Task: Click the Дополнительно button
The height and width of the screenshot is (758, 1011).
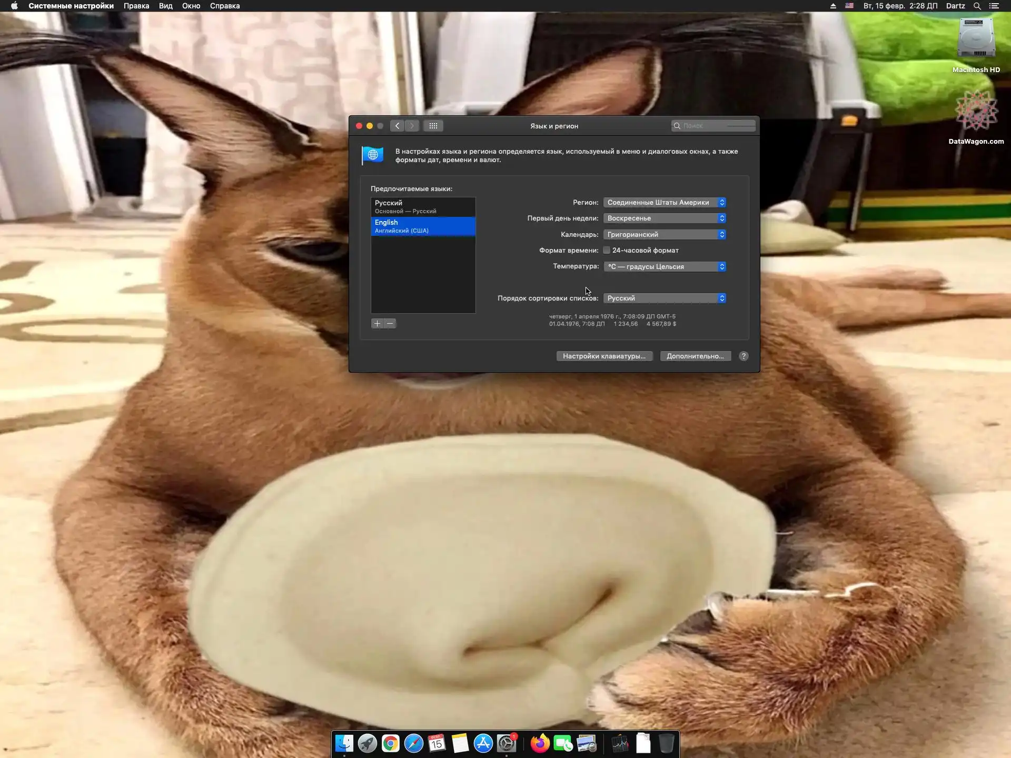Action: 695,356
